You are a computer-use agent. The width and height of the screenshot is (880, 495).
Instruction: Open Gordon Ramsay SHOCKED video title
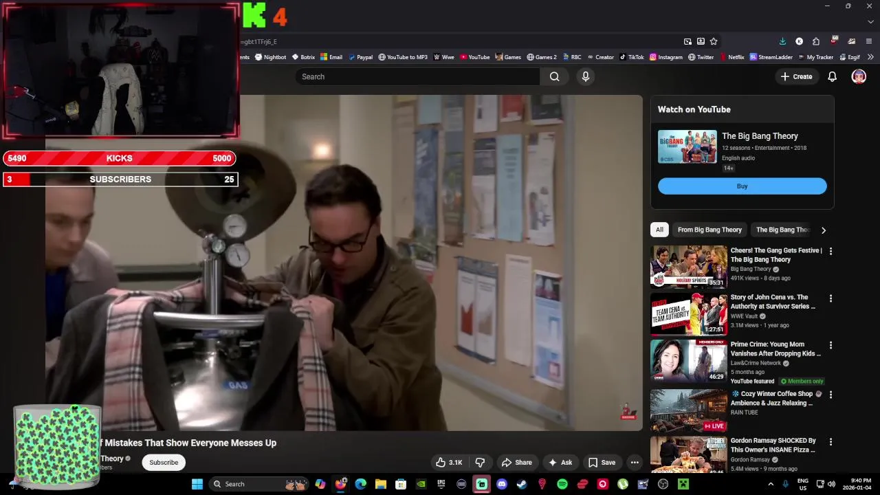pos(773,445)
